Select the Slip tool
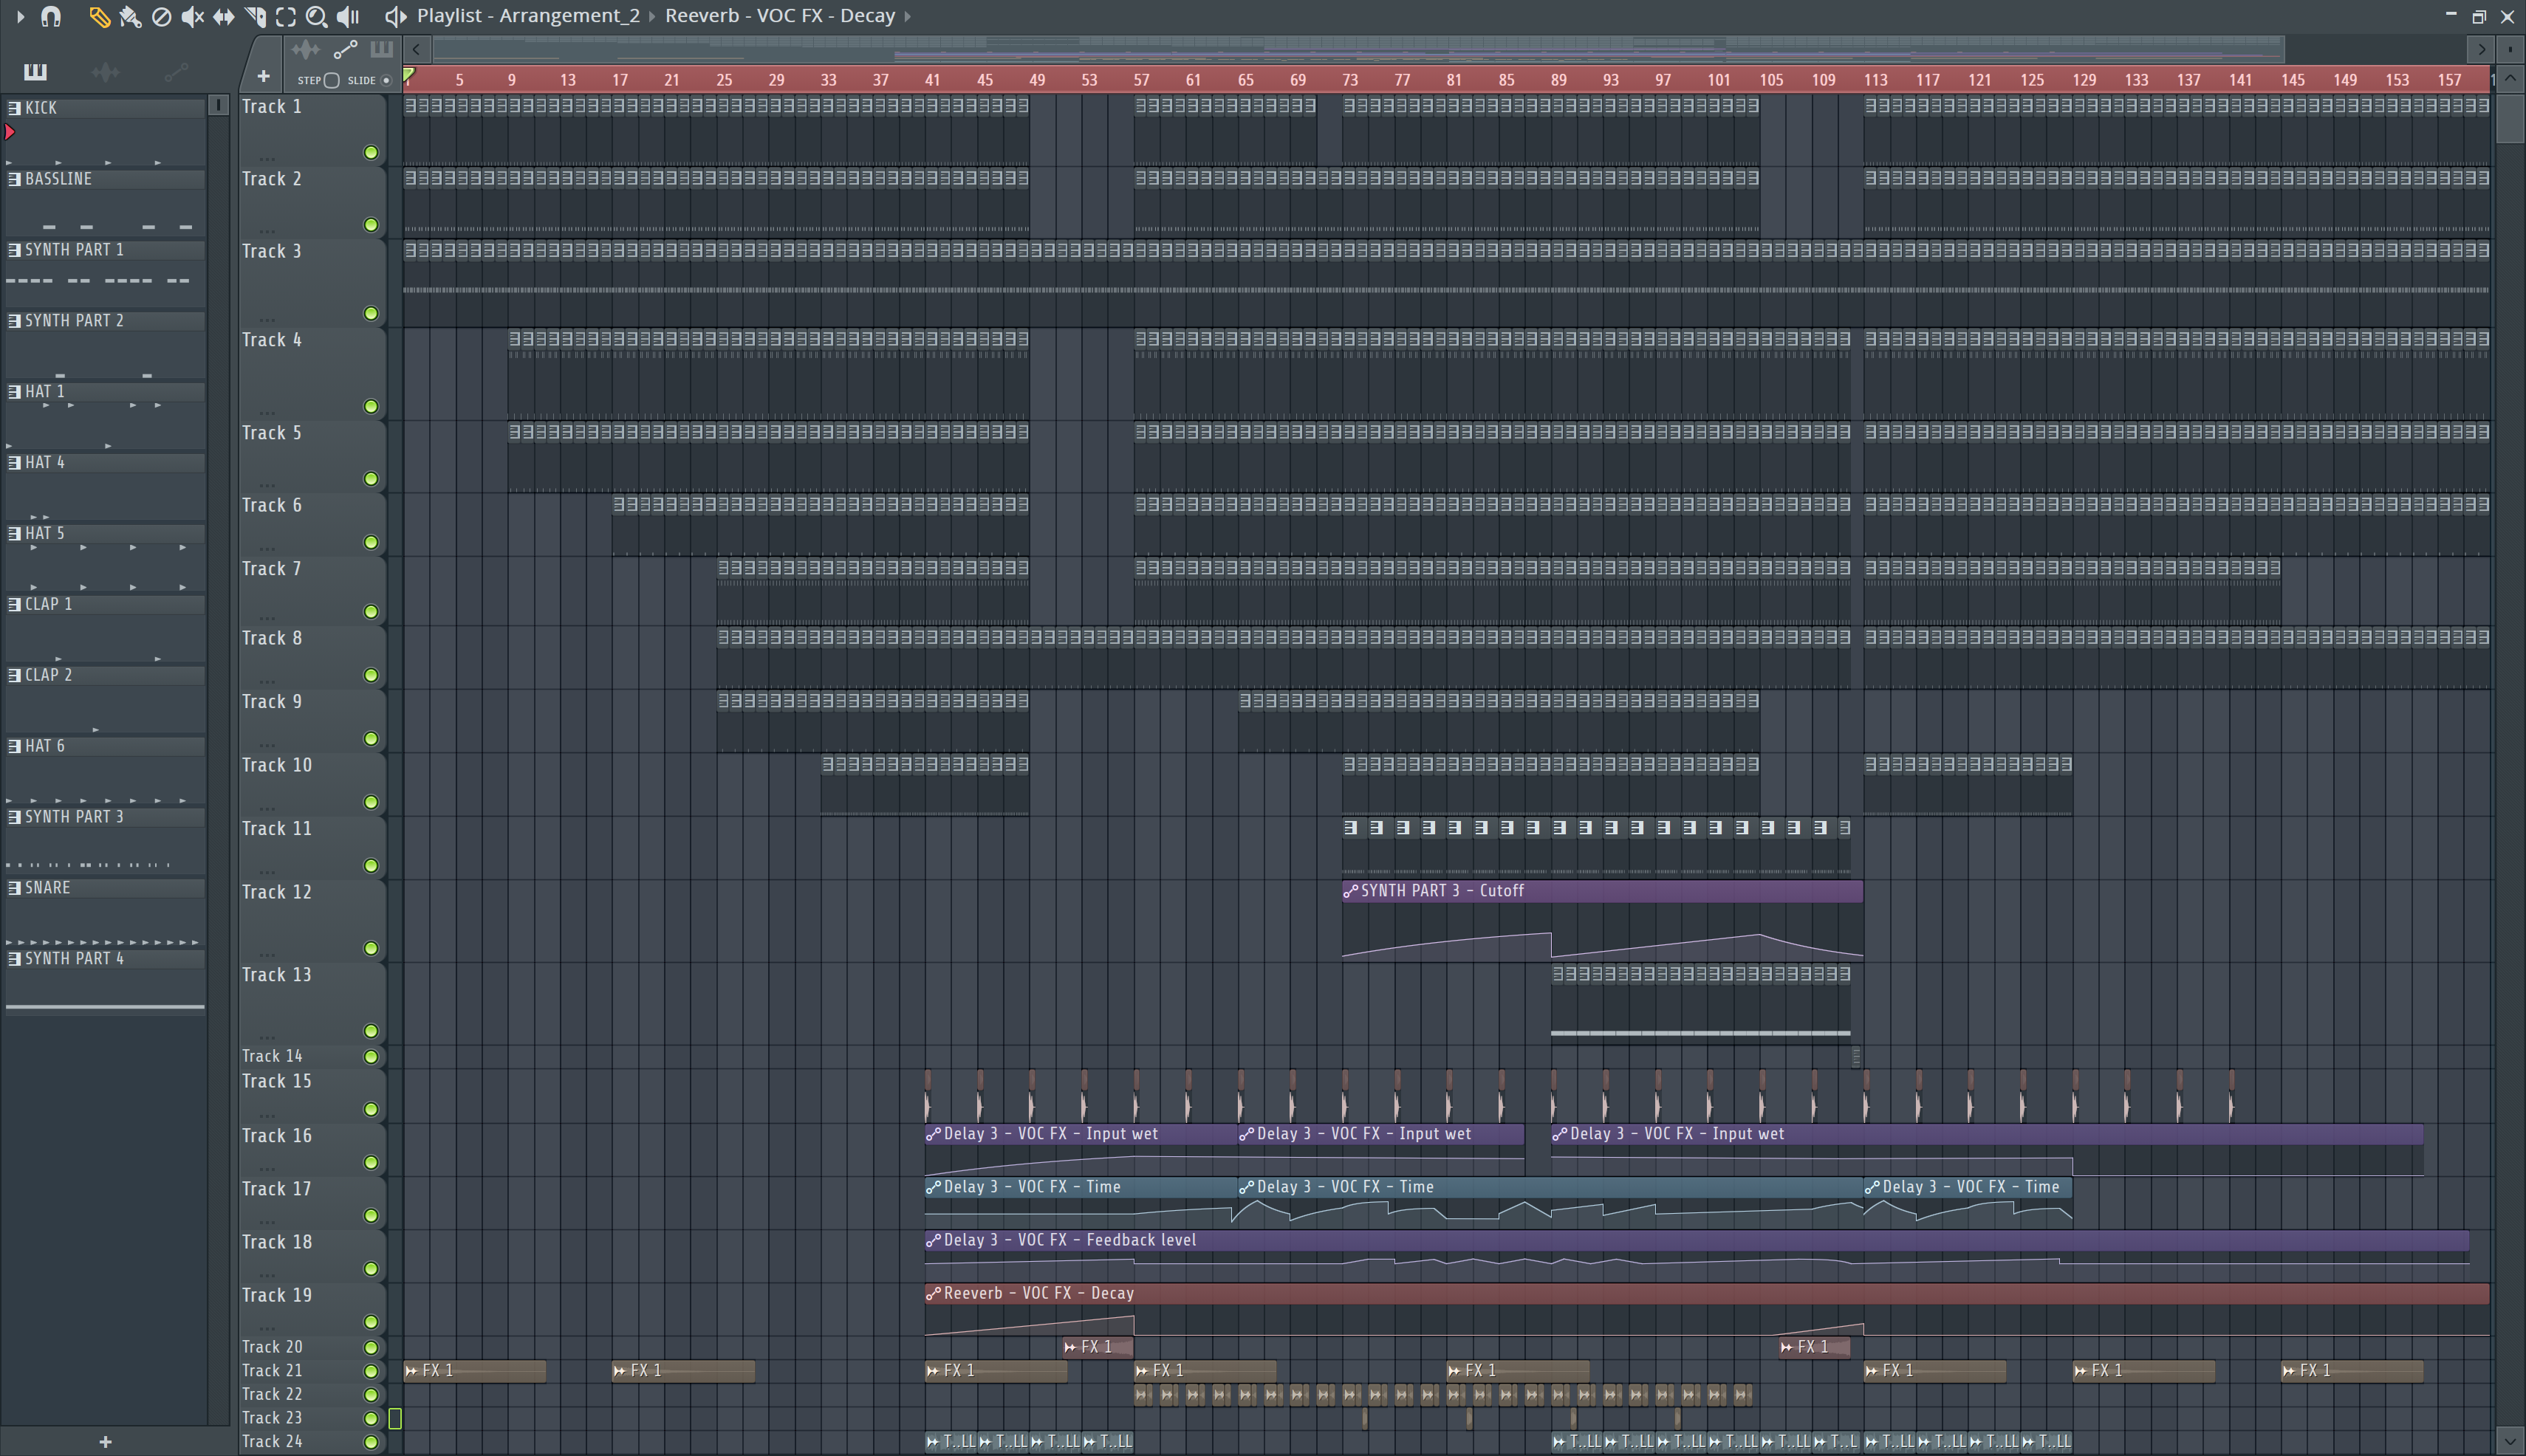The height and width of the screenshot is (1456, 2526). (223, 16)
